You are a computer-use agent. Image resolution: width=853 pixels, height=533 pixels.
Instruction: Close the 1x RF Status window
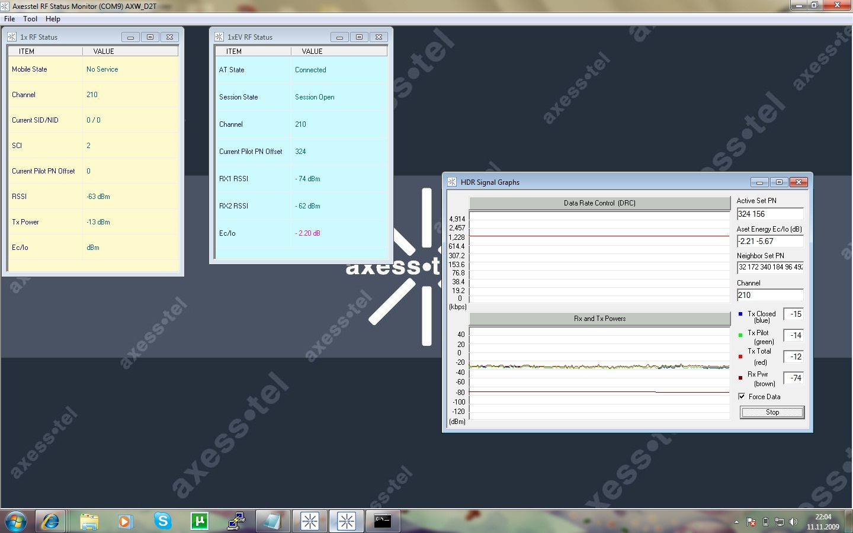point(169,37)
